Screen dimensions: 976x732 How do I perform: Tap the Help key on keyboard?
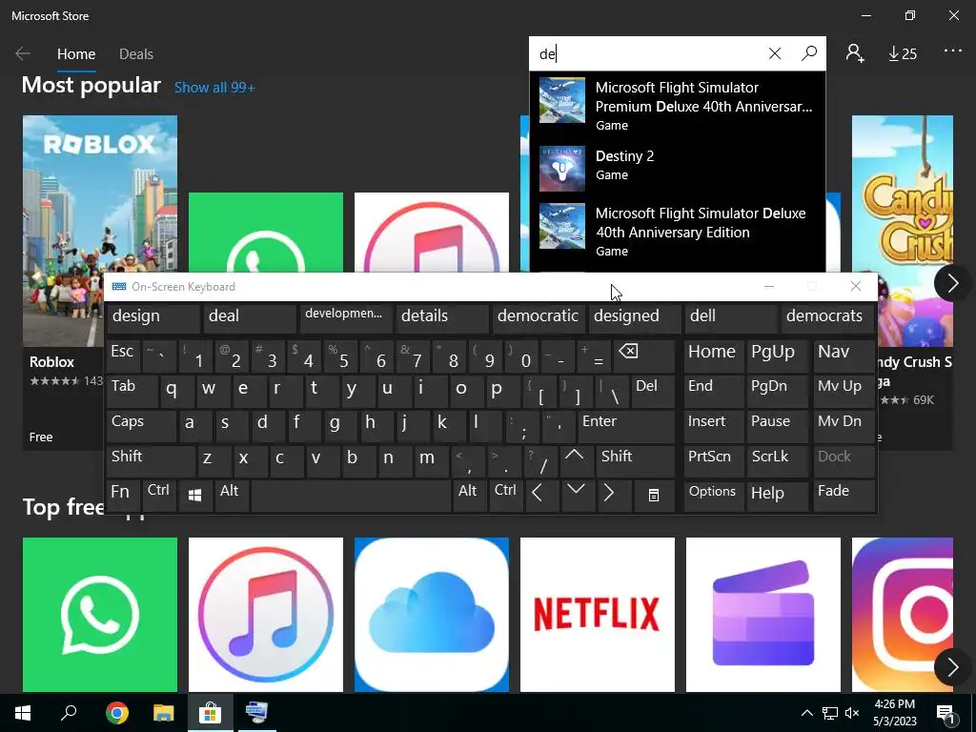point(777,496)
